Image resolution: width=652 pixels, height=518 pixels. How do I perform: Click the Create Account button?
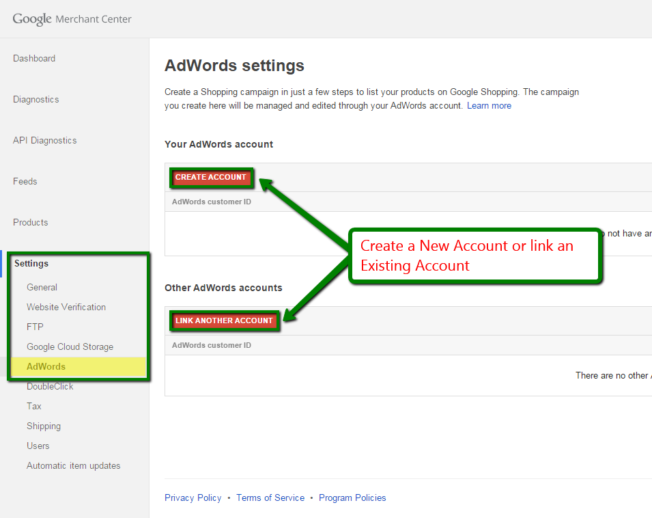pos(211,177)
